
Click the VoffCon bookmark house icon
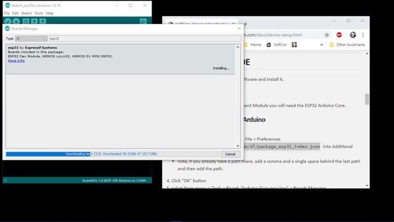tap(268, 45)
